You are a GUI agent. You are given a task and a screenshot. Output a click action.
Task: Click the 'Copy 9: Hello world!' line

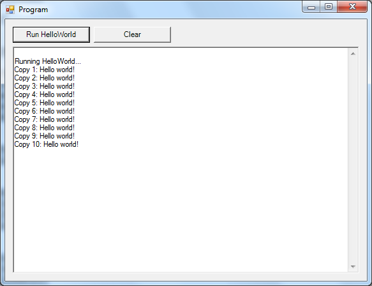coord(45,136)
